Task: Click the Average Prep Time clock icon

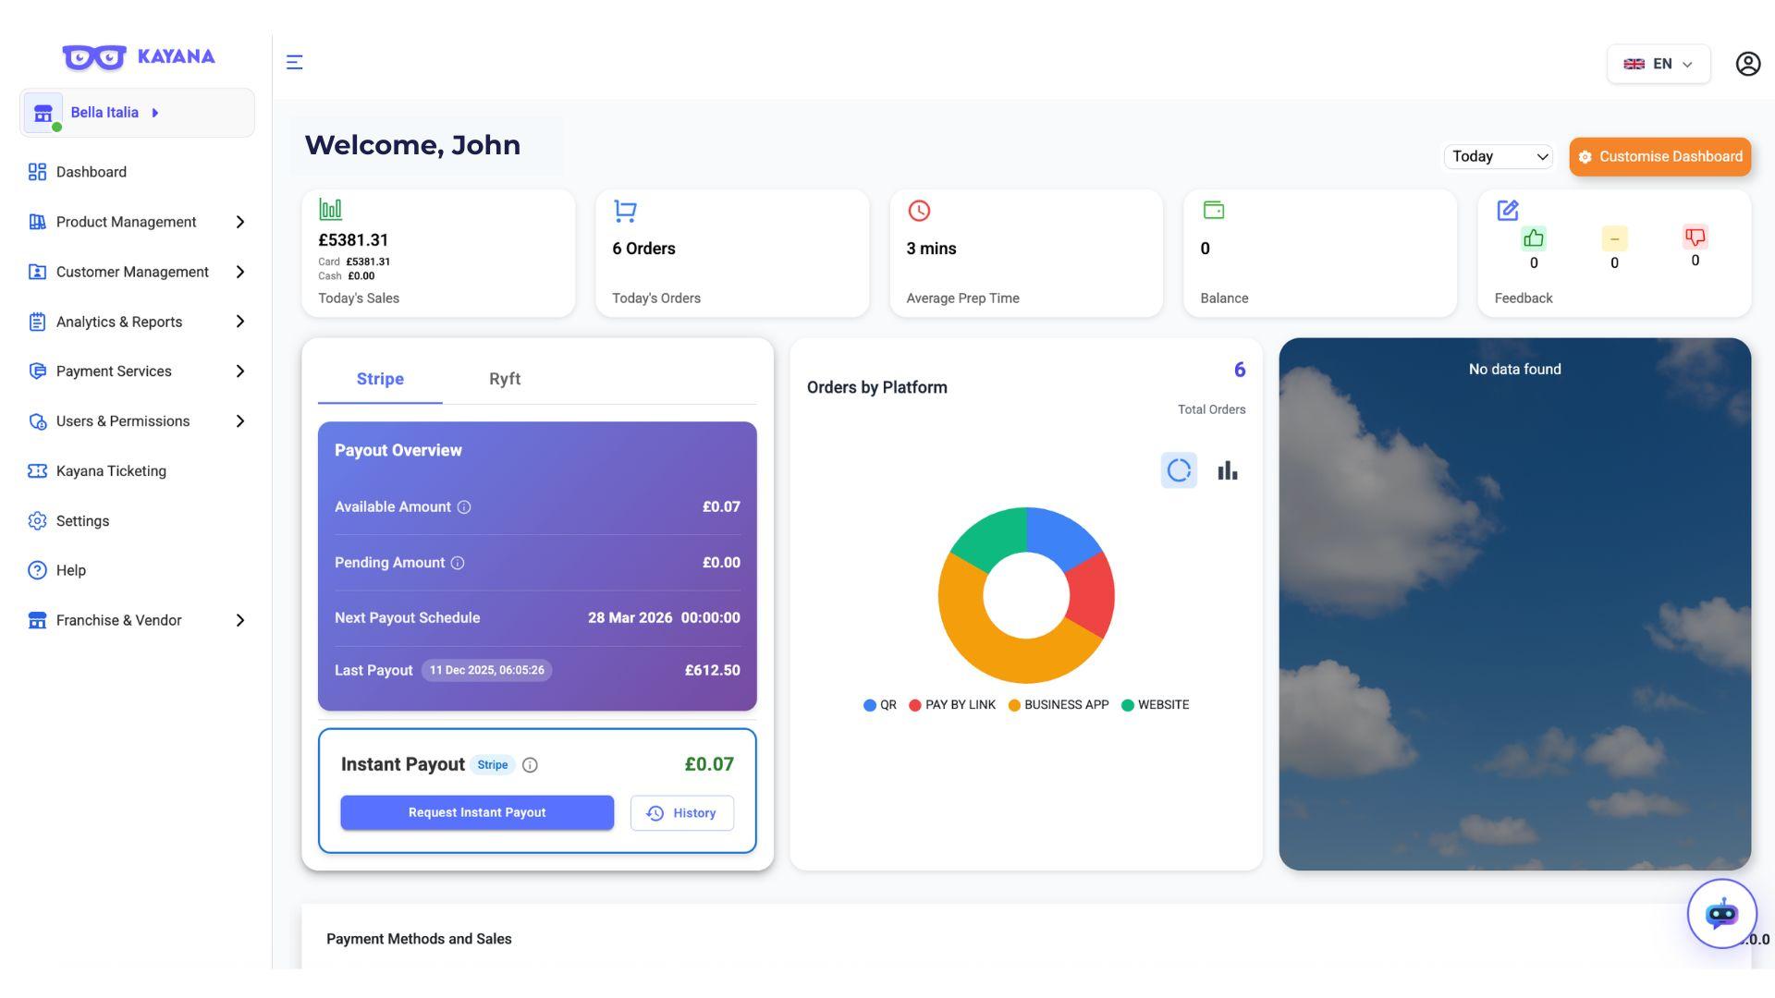Action: click(x=919, y=211)
